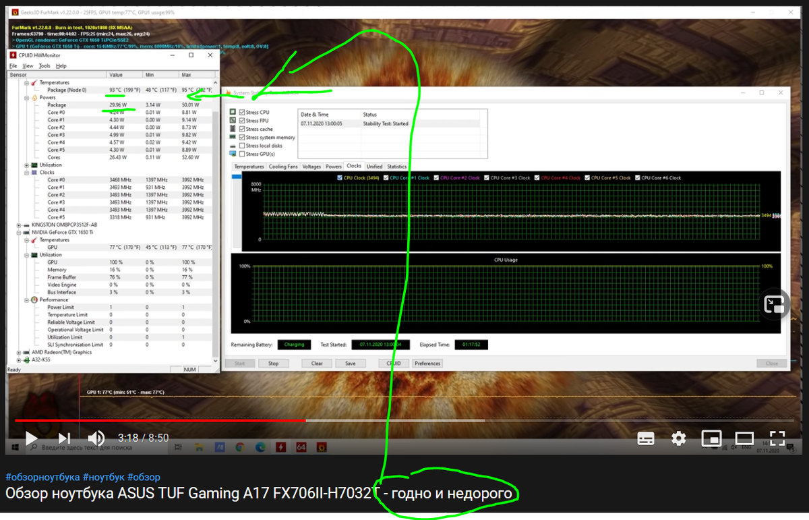Check the Stress GPU(s) checkbox
The image size is (809, 520).
(x=242, y=154)
